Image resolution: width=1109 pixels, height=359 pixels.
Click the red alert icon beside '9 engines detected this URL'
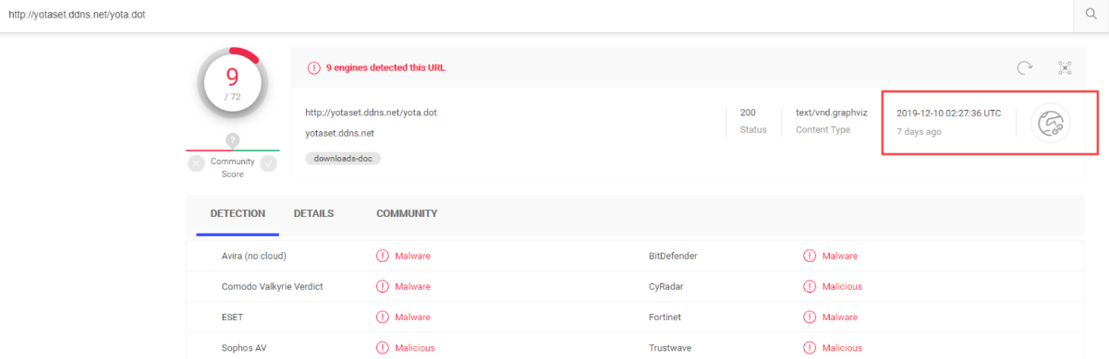(x=314, y=67)
